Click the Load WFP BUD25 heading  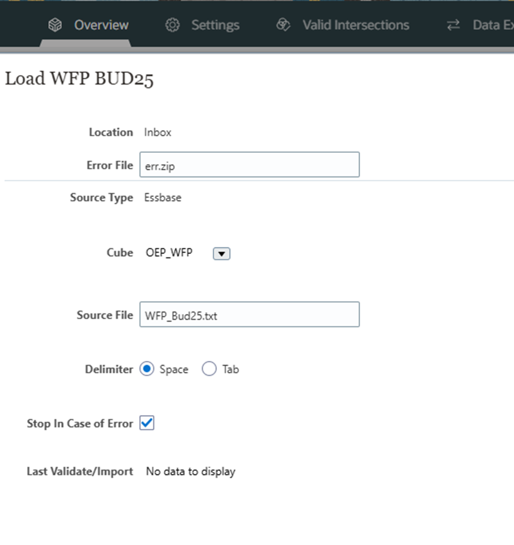tap(79, 79)
